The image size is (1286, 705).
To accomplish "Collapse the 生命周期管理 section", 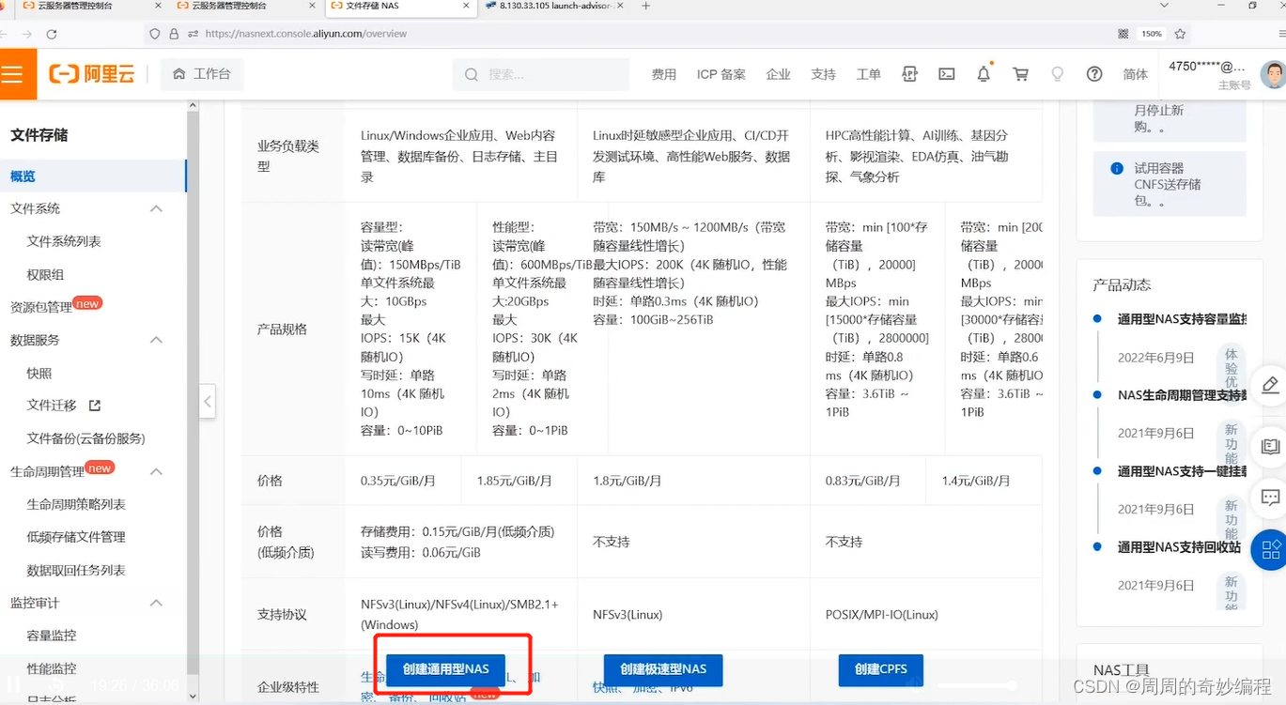I will tap(156, 471).
